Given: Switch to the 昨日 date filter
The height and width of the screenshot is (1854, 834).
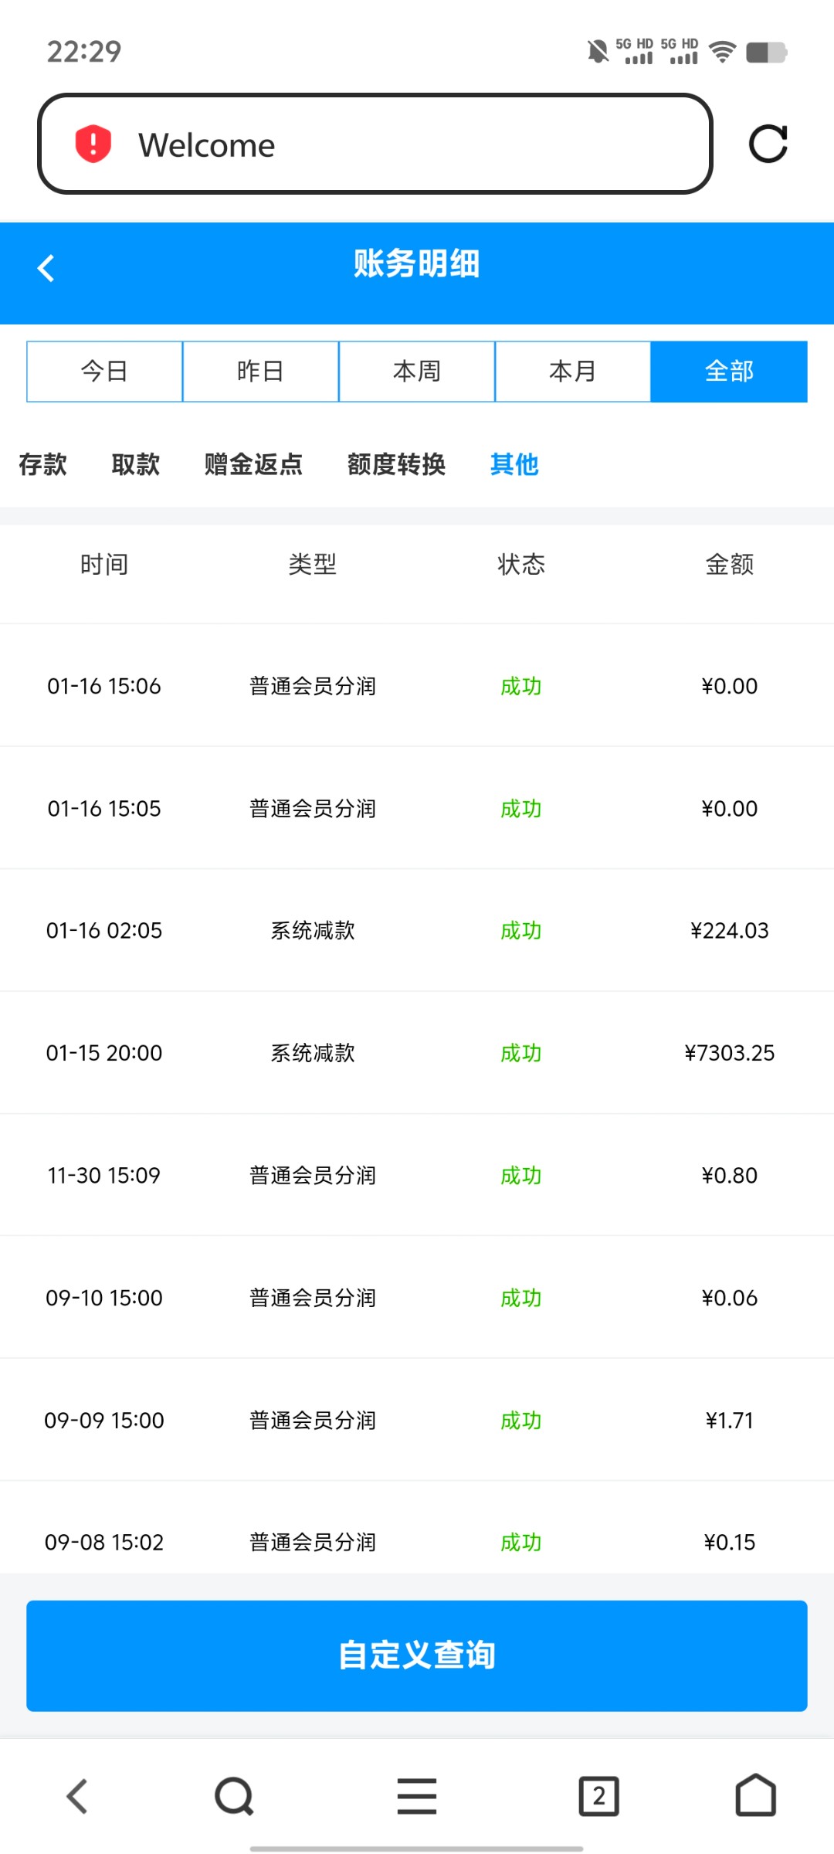Looking at the screenshot, I should (x=260, y=372).
